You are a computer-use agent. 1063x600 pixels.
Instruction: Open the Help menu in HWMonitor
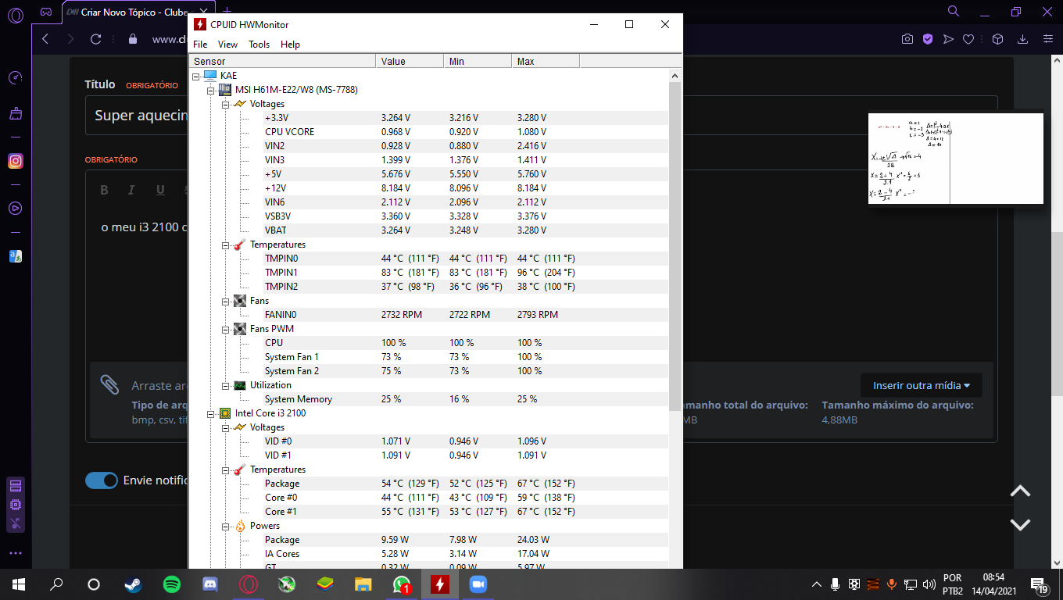point(290,45)
